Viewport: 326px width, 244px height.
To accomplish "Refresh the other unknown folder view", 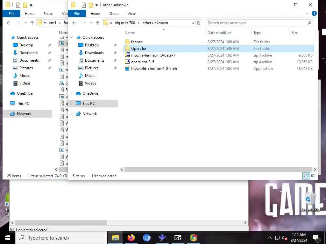I will click(199, 23).
